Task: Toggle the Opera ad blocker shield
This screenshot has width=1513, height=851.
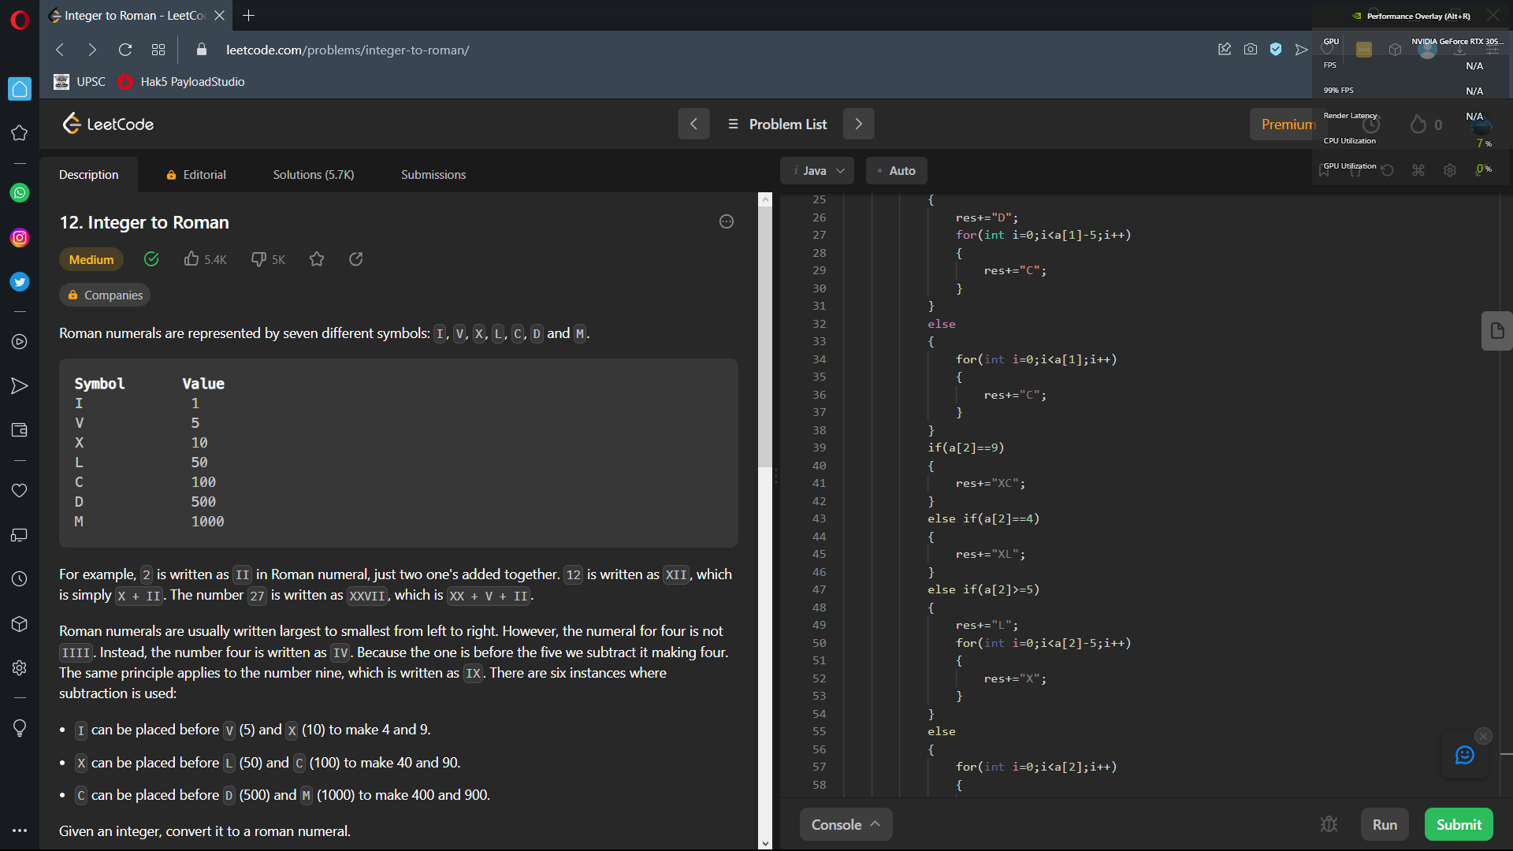Action: (1276, 50)
